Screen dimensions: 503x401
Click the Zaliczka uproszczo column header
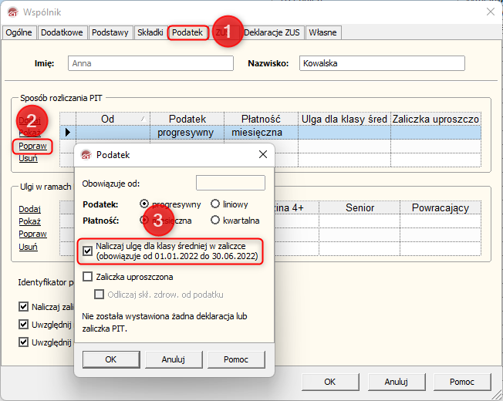coord(436,119)
